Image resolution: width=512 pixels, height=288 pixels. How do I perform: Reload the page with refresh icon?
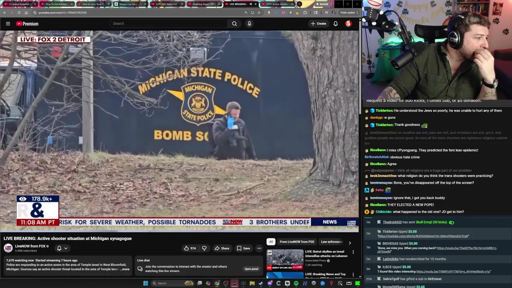[19, 12]
